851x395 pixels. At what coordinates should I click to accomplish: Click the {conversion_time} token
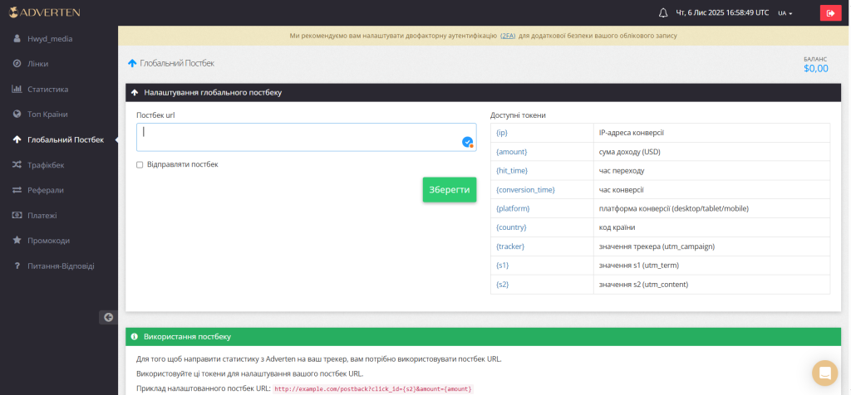(525, 190)
